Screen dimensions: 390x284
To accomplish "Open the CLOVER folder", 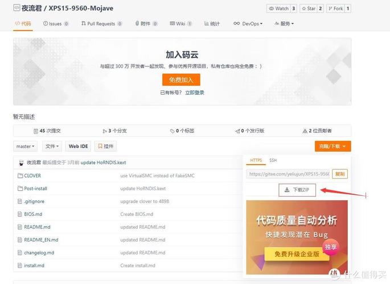I will click(32, 176).
